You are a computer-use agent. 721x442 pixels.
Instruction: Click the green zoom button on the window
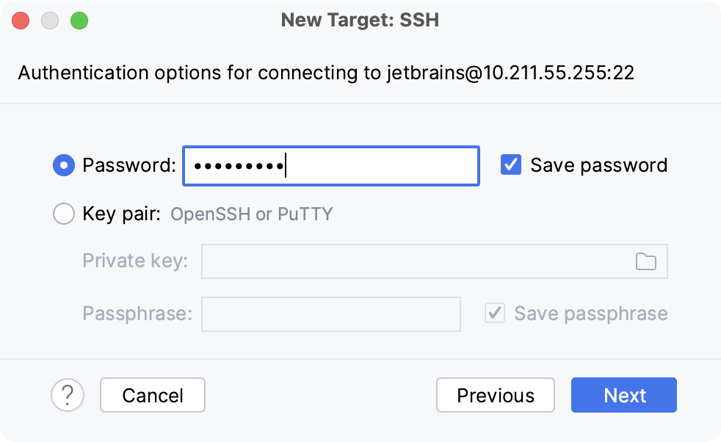tap(79, 21)
